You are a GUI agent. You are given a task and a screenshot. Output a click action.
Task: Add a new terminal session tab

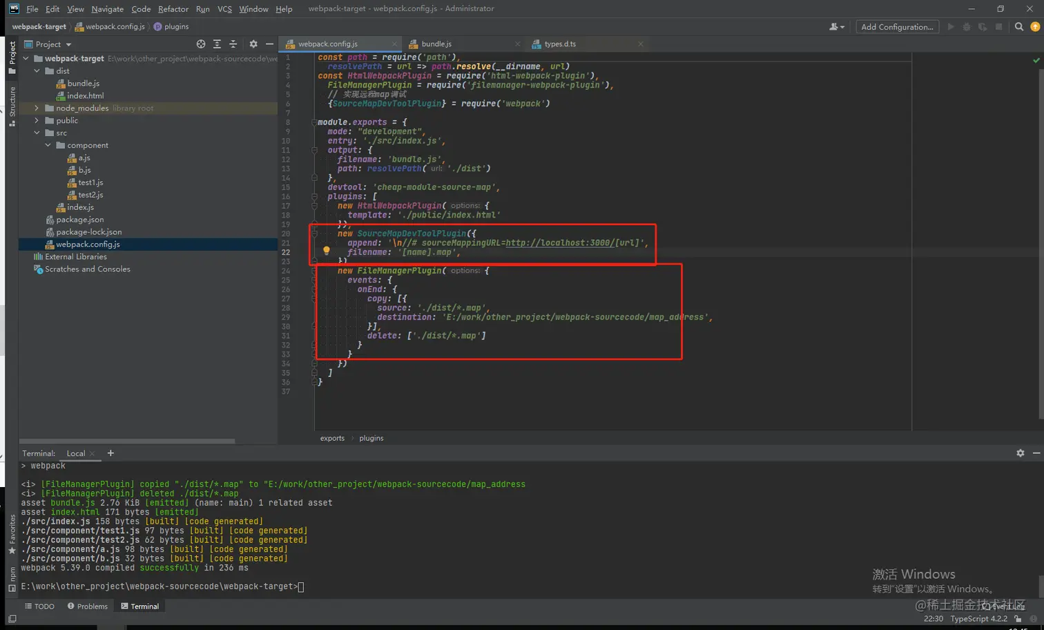point(110,453)
